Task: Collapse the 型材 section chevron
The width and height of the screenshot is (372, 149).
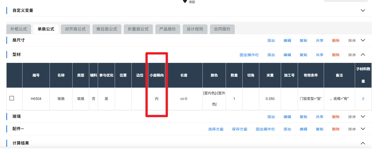Action: (363, 55)
